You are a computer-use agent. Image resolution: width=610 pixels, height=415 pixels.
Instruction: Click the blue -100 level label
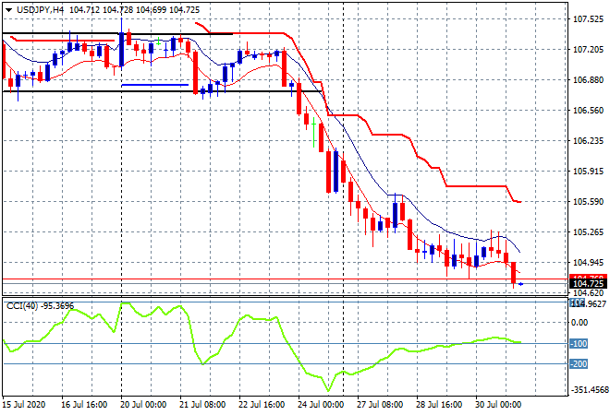[580, 343]
